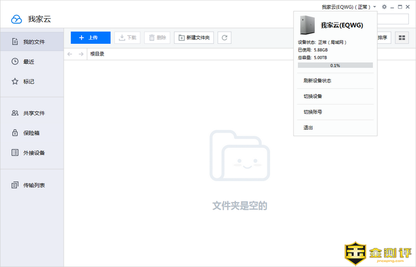The width and height of the screenshot is (416, 267).
Task: Click the blue 上传 upload button
Action: [x=90, y=38]
